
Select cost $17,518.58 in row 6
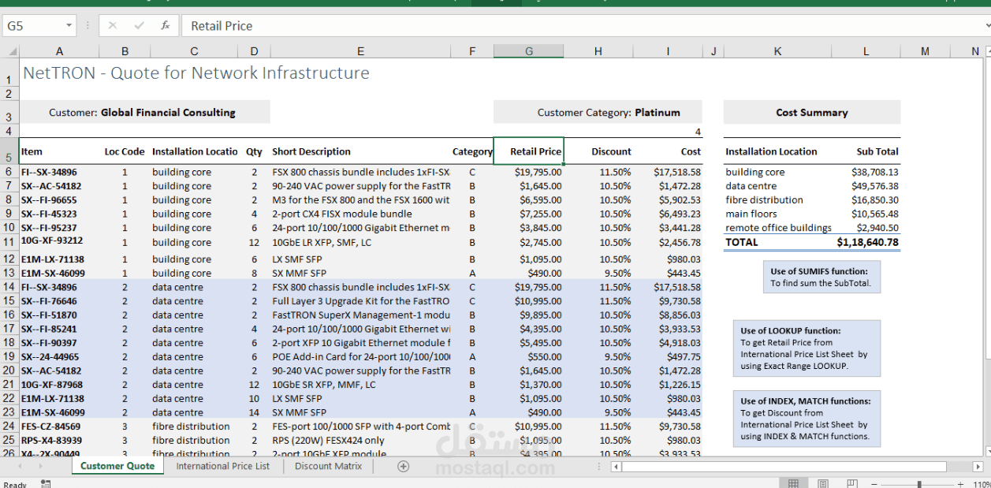tap(667, 172)
